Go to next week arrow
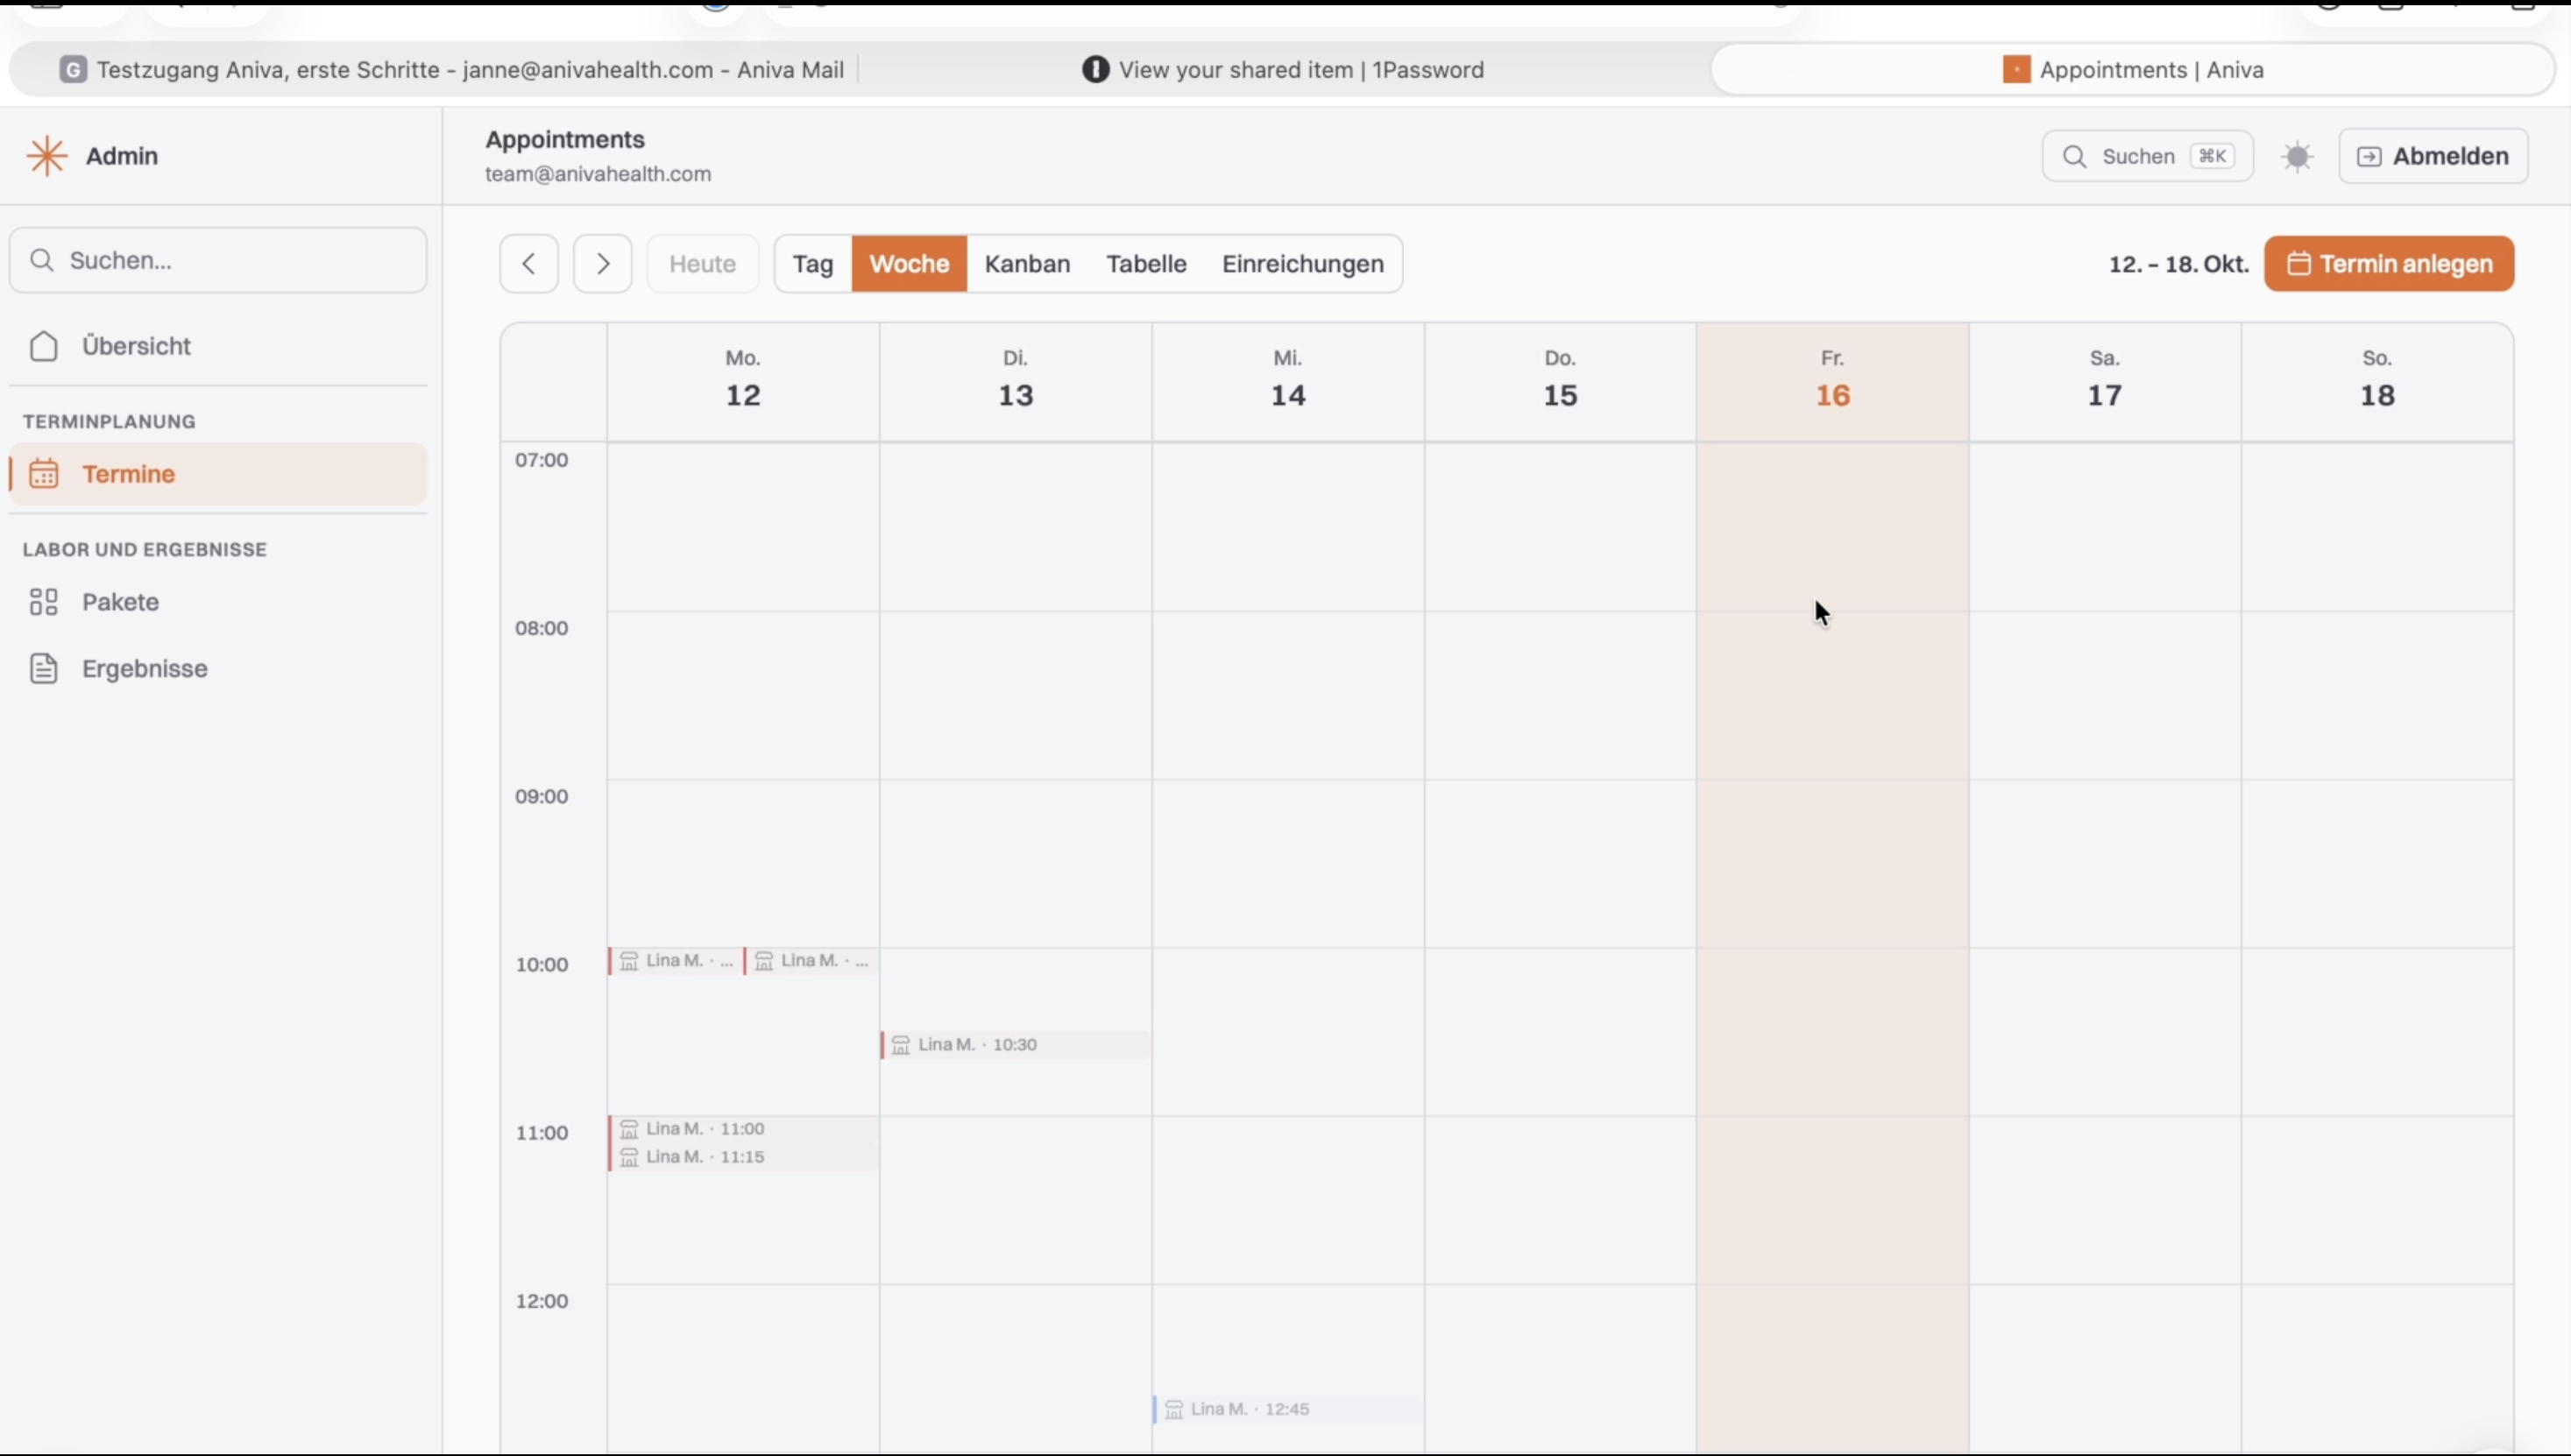2571x1456 pixels. [x=602, y=264]
